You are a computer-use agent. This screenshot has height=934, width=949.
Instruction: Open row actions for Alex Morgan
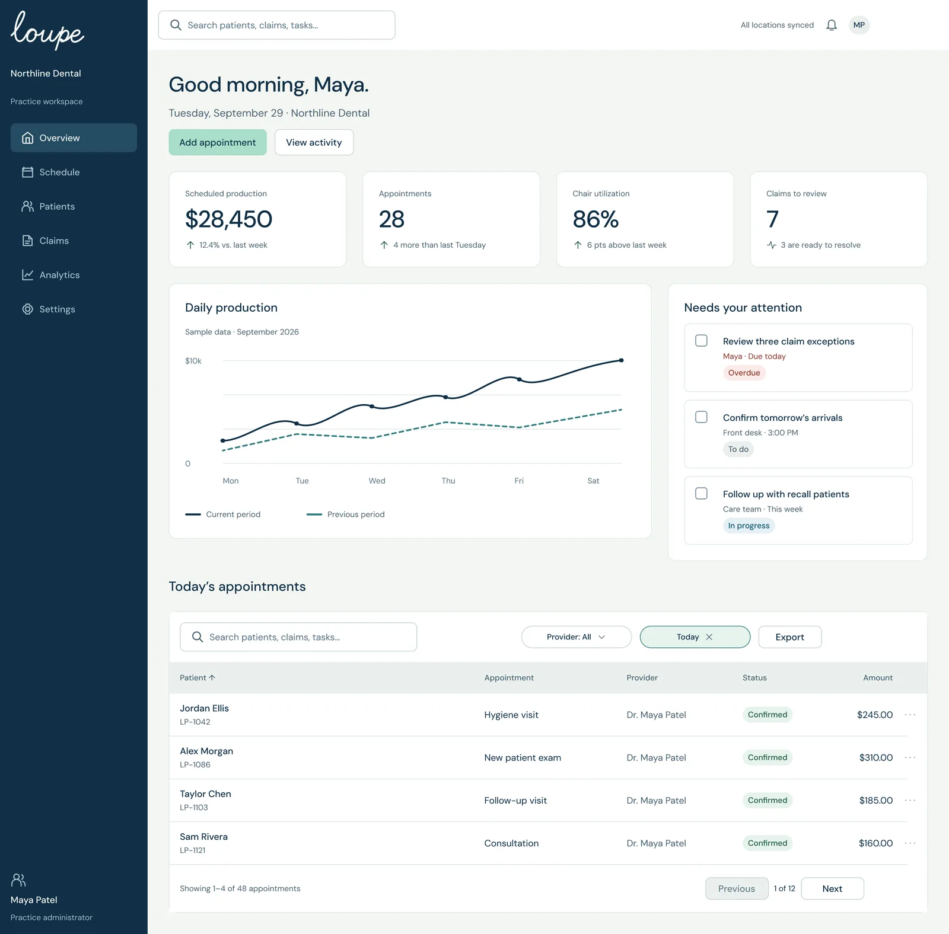[x=910, y=757]
